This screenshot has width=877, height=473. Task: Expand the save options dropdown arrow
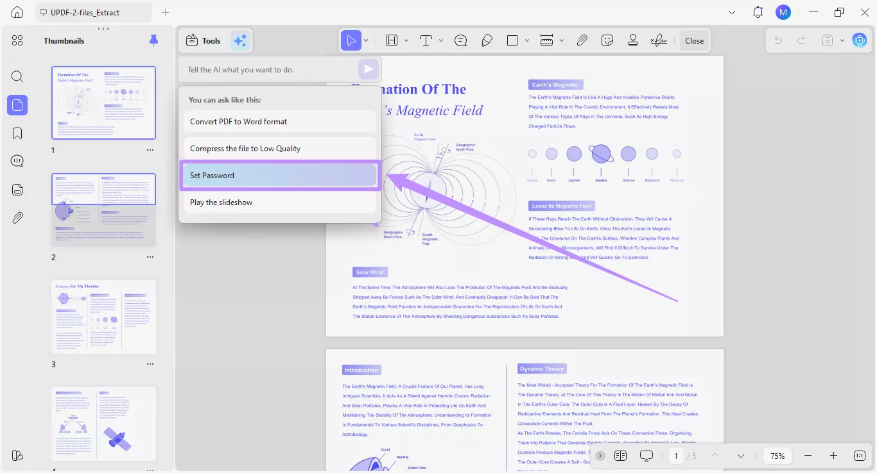coord(841,40)
